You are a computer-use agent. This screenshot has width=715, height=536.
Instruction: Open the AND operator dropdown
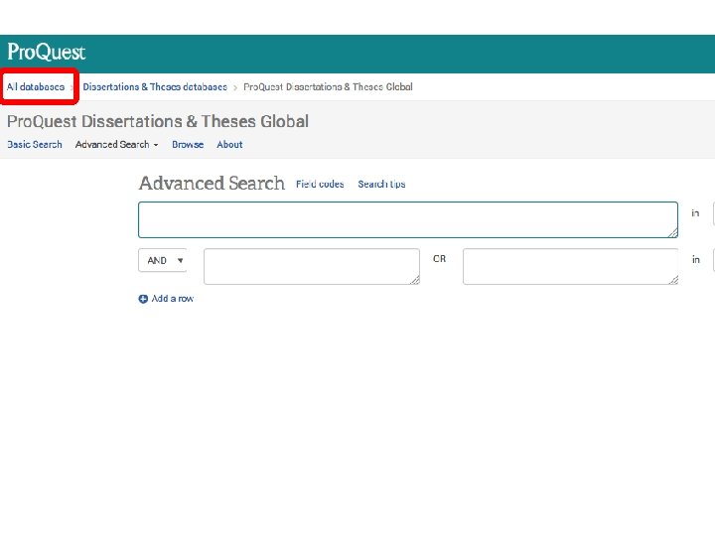[x=162, y=260]
